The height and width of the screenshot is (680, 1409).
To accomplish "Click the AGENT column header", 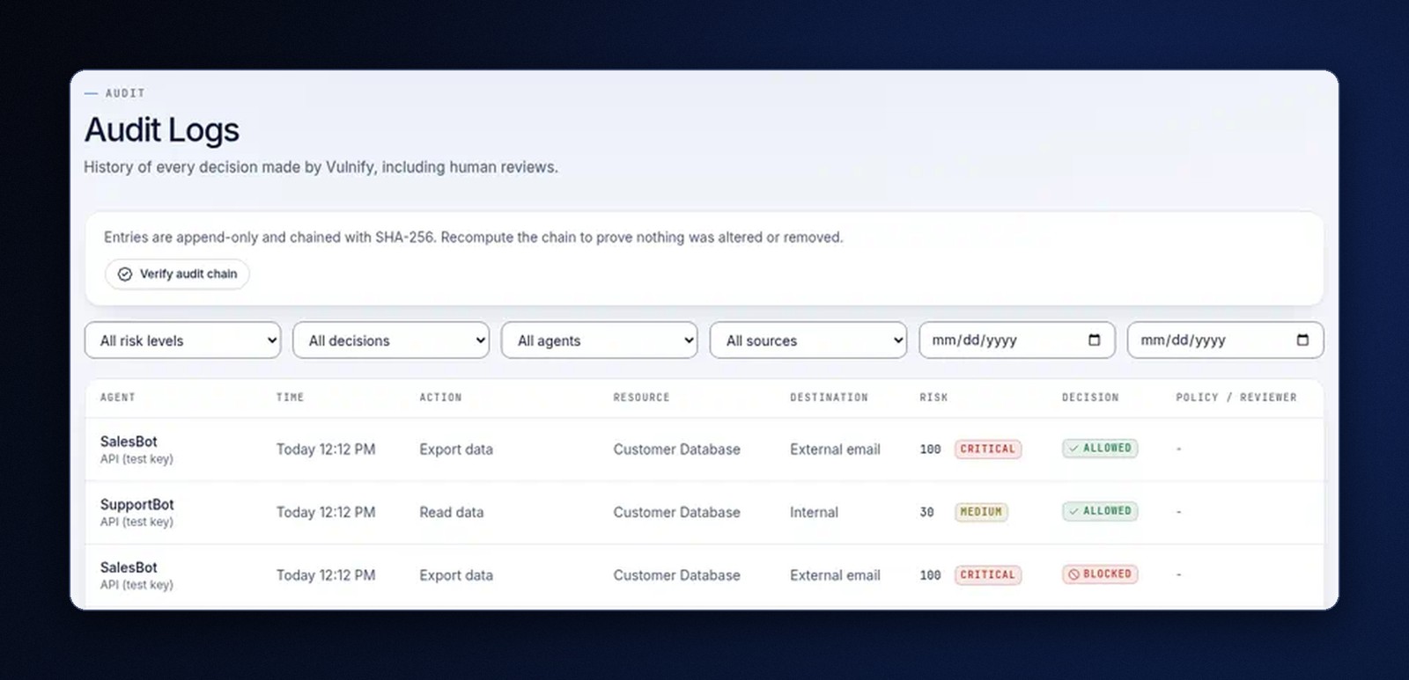I will point(118,398).
